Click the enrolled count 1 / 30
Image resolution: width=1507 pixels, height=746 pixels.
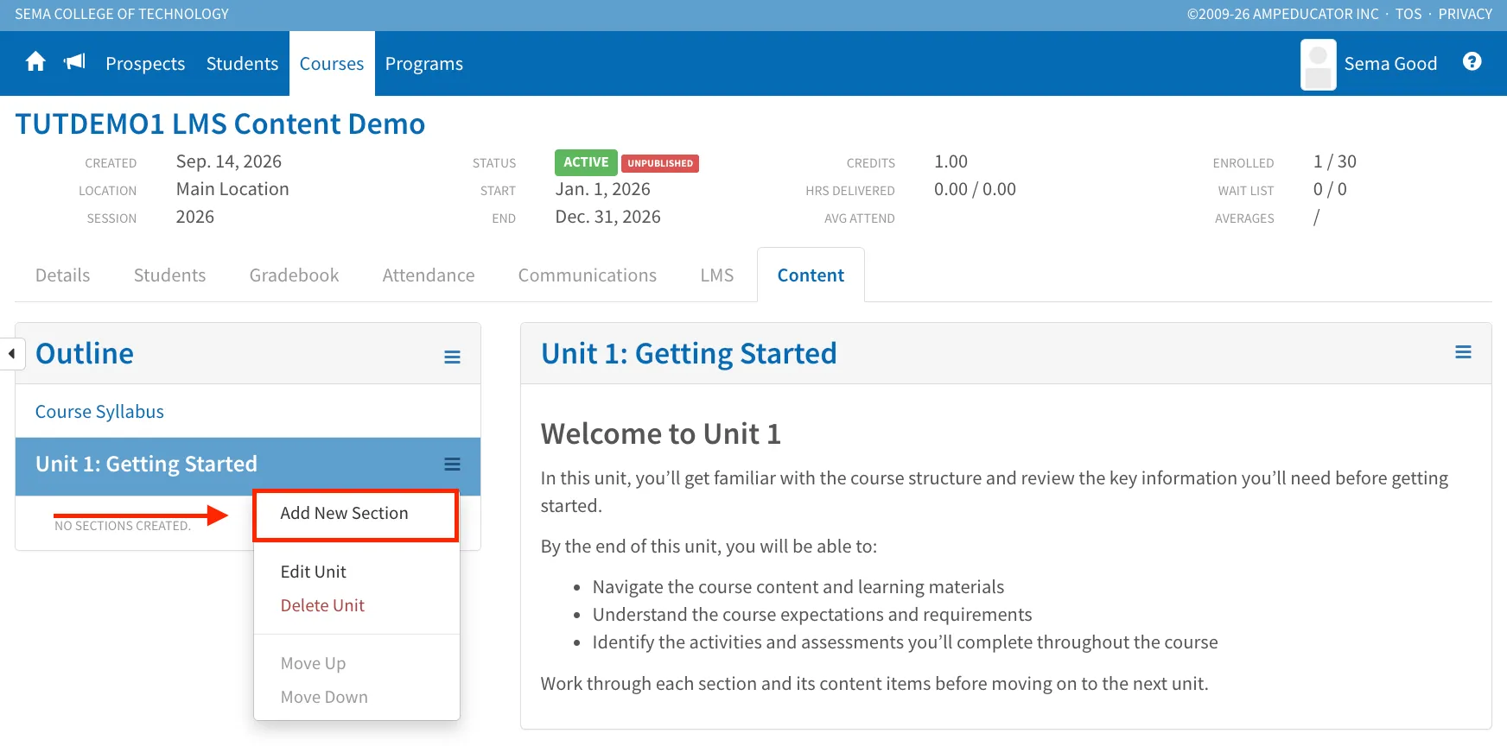click(1335, 161)
